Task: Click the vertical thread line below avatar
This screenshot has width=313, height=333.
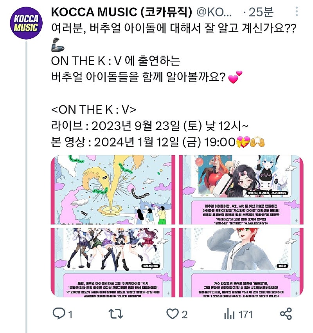Action: coord(26,187)
